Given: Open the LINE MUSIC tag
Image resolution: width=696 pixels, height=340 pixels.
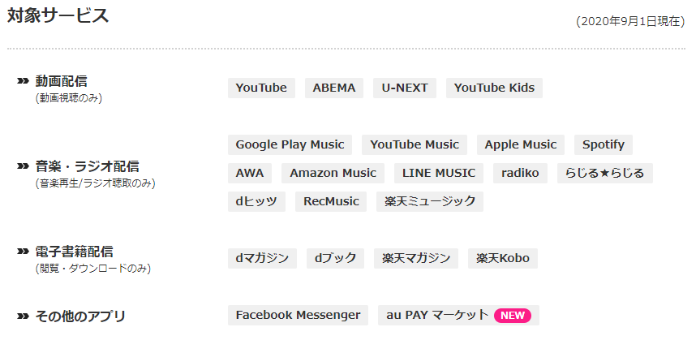Looking at the screenshot, I should point(439,173).
